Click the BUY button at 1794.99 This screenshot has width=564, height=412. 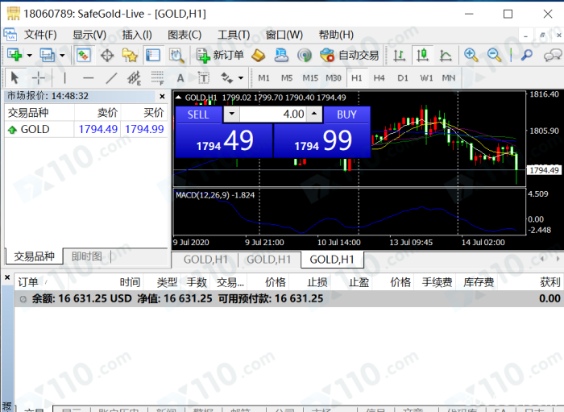(322, 140)
